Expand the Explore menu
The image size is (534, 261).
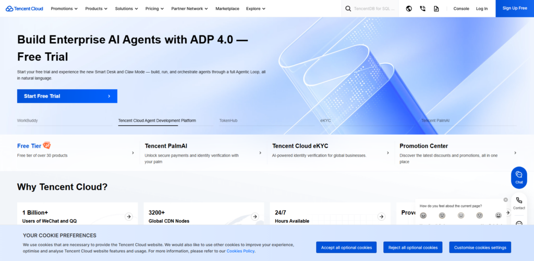256,8
